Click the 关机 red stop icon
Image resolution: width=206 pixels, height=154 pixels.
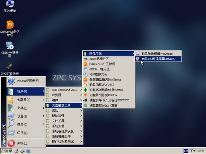(11, 143)
